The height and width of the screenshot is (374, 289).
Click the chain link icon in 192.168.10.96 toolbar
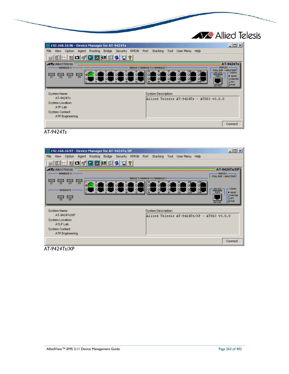pos(84,58)
